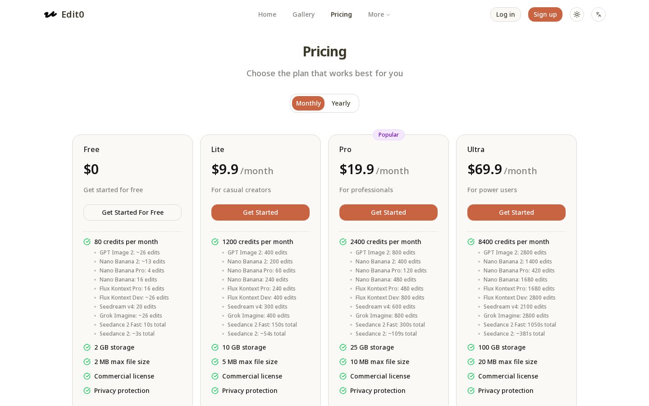The image size is (649, 406).
Task: Click Get Started on the Ultra plan
Action: point(516,212)
